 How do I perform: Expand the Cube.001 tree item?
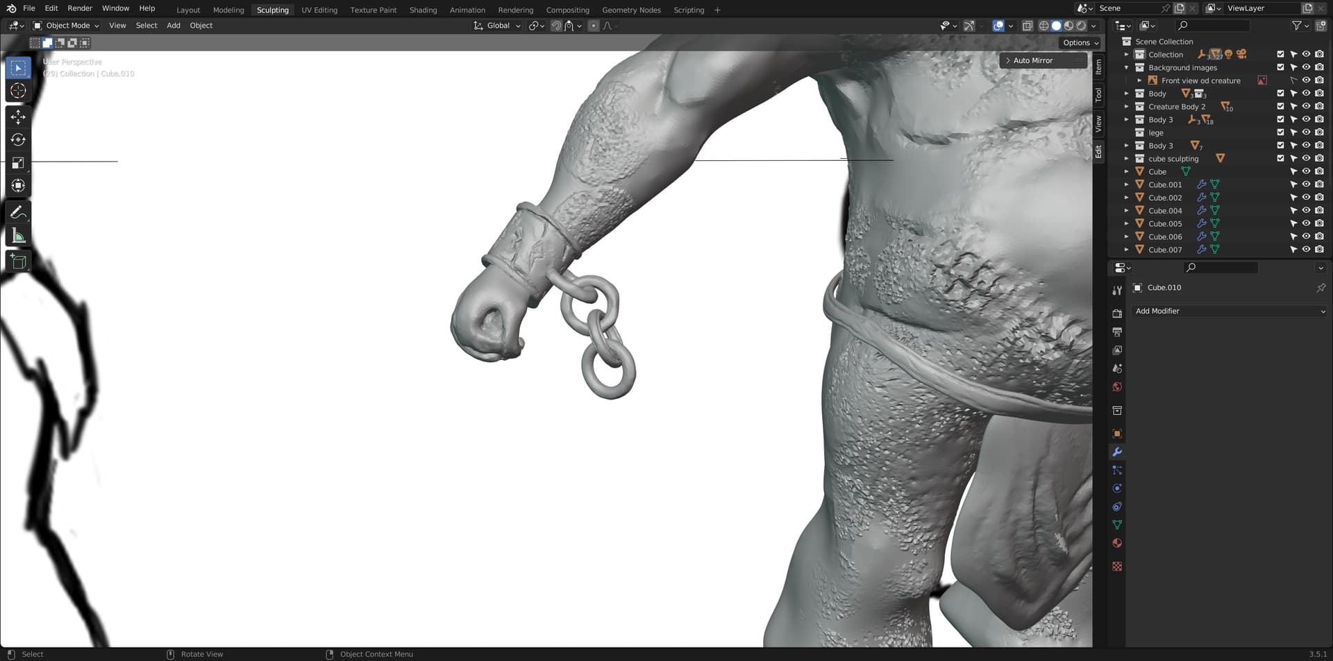coord(1126,184)
